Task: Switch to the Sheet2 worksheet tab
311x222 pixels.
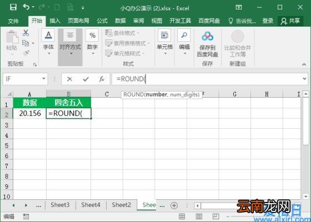Action: click(122, 205)
